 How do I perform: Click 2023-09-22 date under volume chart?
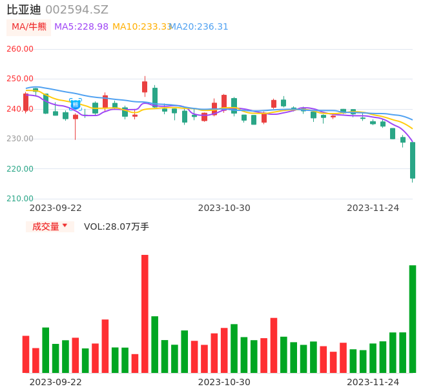click(56, 382)
